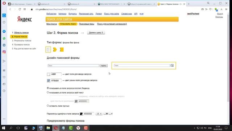Viewport: 232px width, 131px height.
Task: Open Personal news arrow in sidebar
Action: tap(4, 61)
